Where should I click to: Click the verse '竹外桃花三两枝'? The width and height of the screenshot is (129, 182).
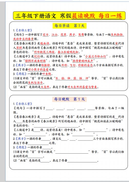point(44,52)
